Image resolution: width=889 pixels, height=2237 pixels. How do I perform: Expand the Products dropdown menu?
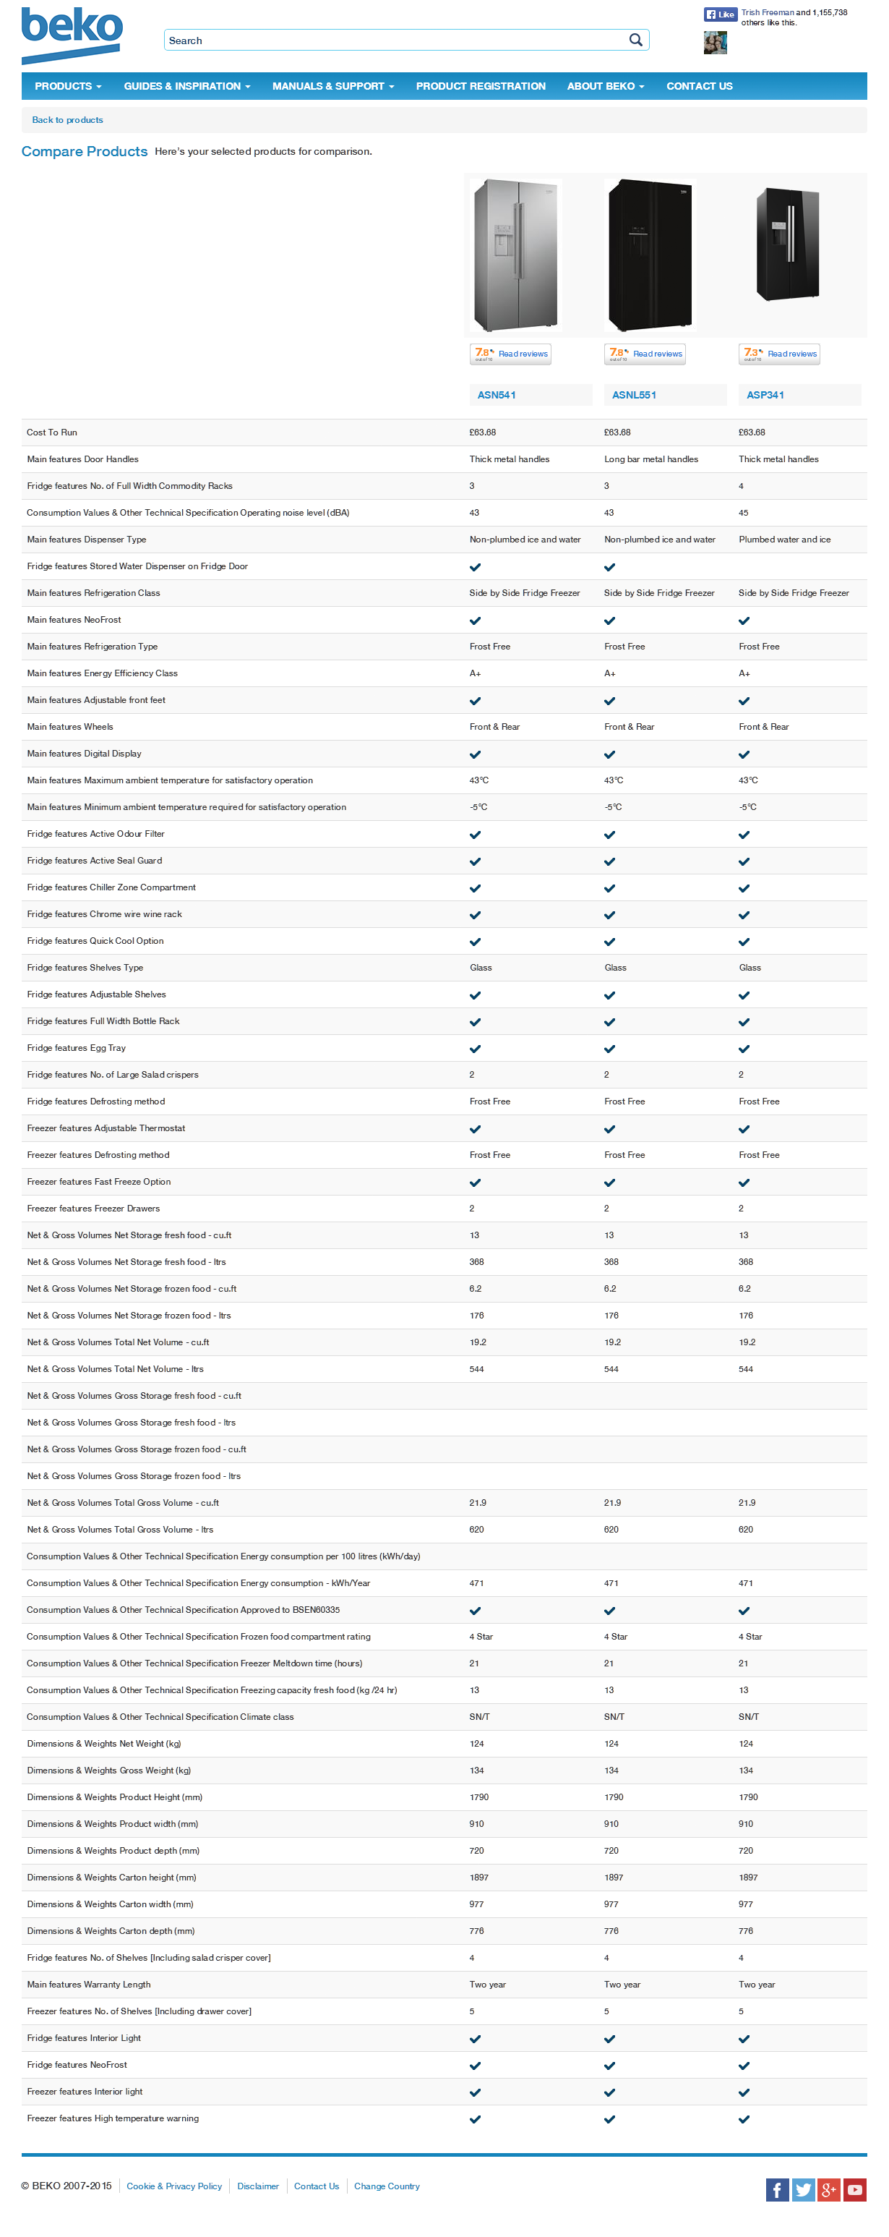click(68, 86)
